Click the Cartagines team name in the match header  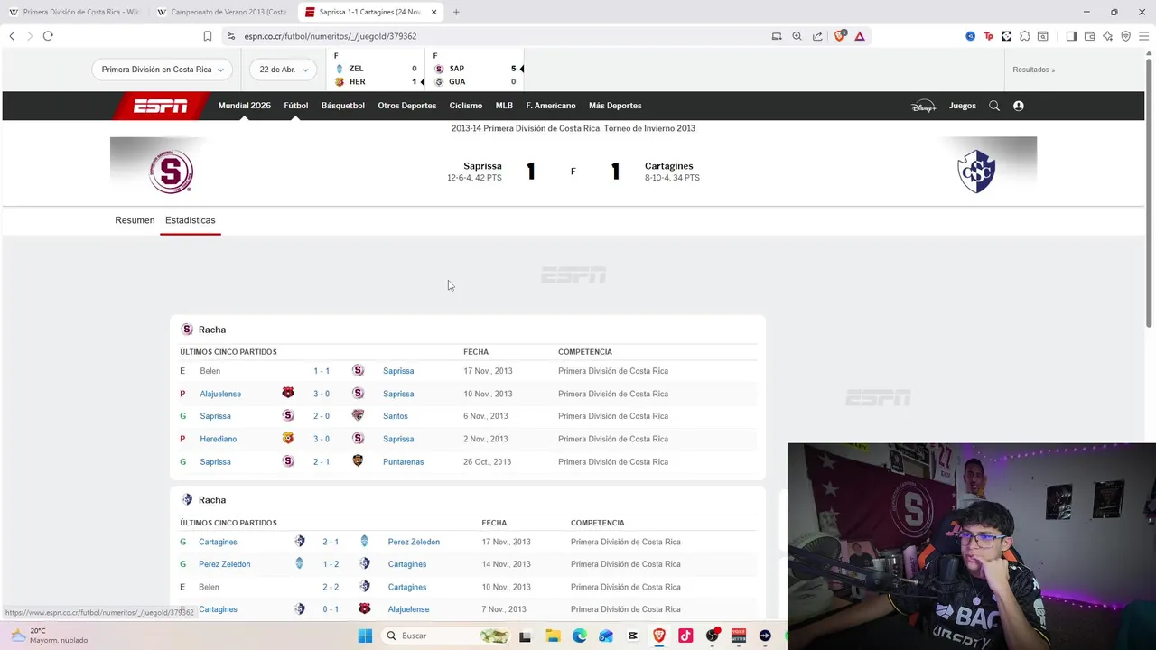pos(669,166)
